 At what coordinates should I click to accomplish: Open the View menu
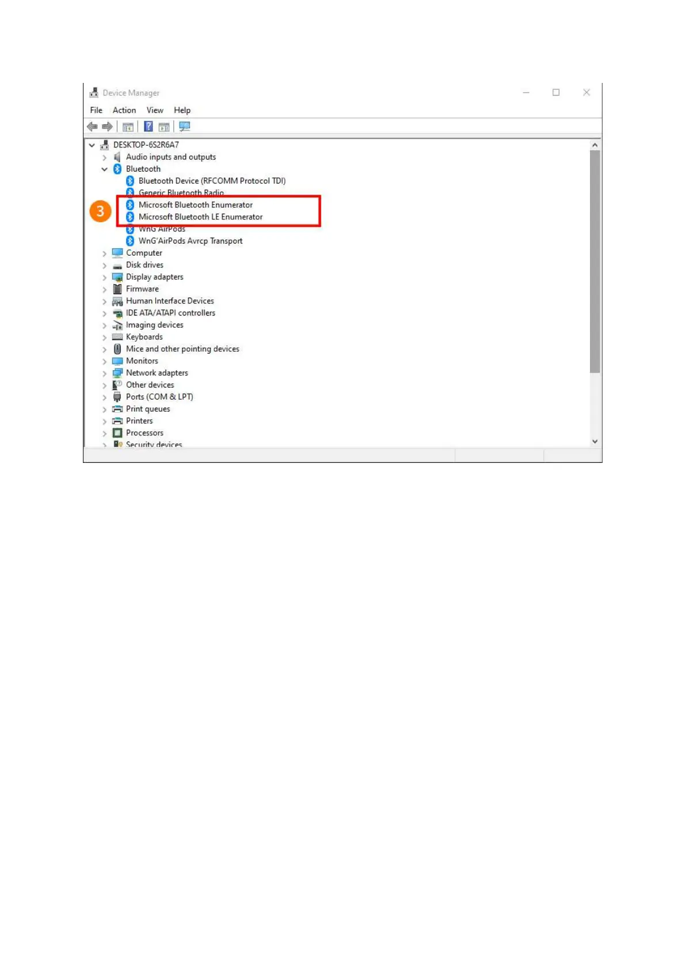155,110
